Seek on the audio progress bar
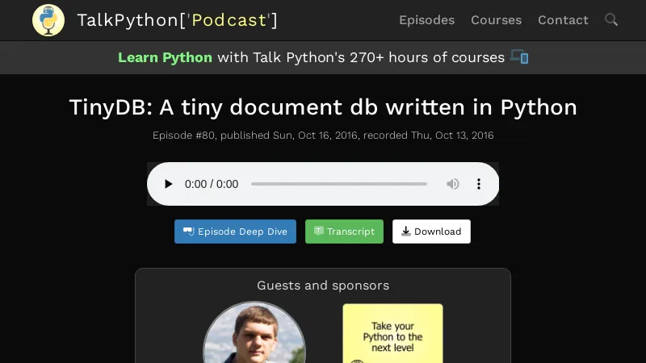Image resolution: width=646 pixels, height=363 pixels. click(339, 184)
